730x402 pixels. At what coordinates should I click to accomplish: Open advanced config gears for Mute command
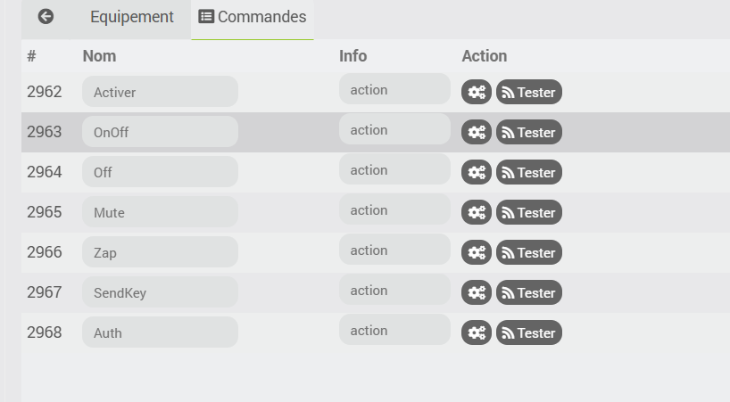477,212
